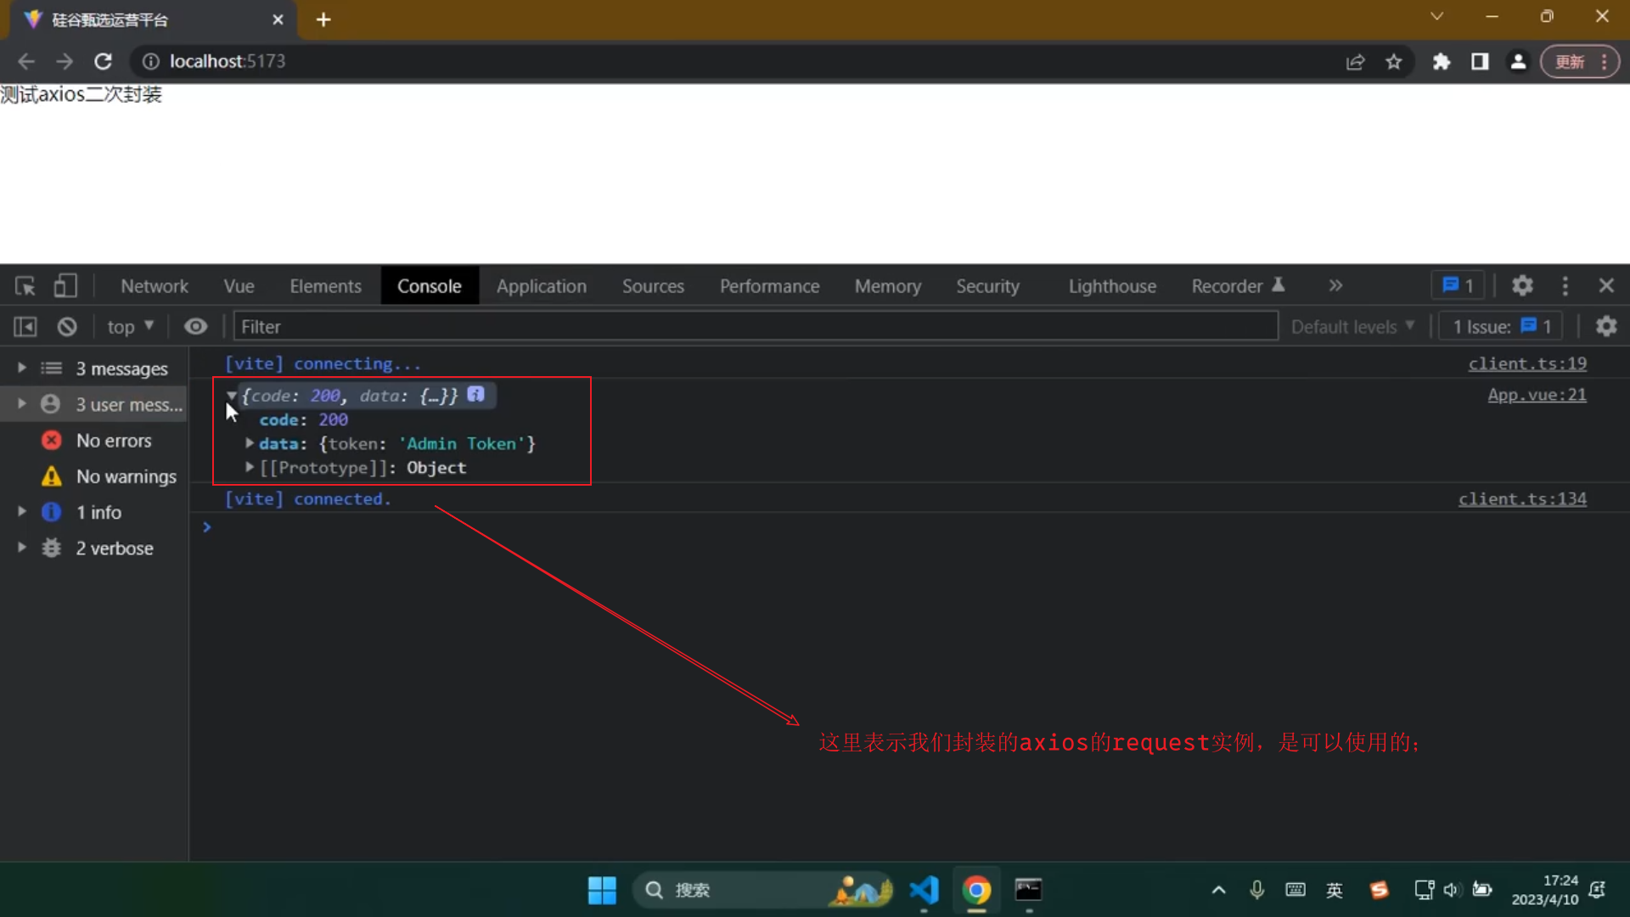Toggle the console sidebar panel icon
Viewport: 1630px width, 917px height.
(25, 327)
